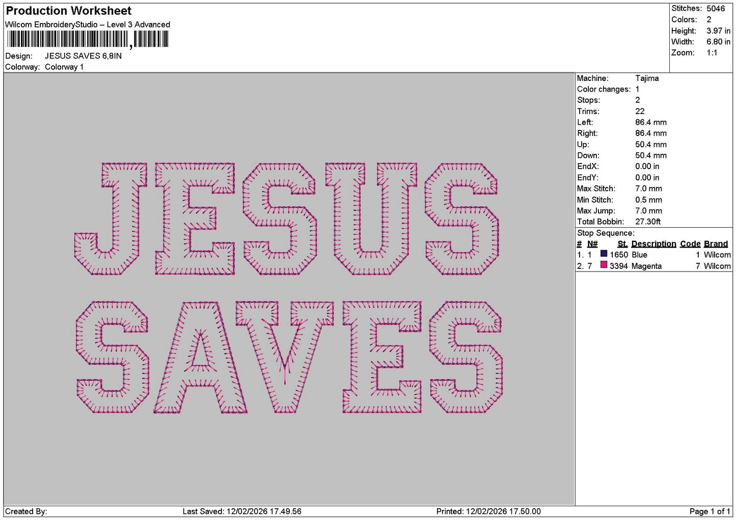Select the machine name Tajima
The image size is (736, 520).
pos(647,78)
